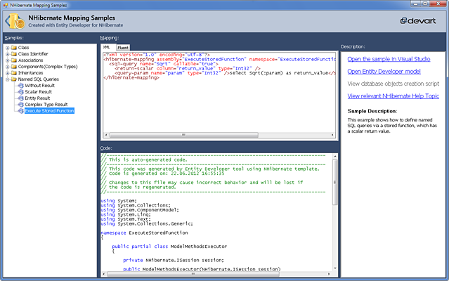Click Mapping pane scroll right arrow

(x=332, y=135)
